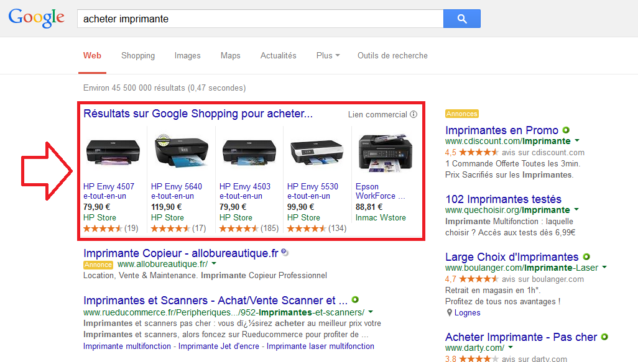Open the HP Envy 4507 printer image
The height and width of the screenshot is (362, 638).
[x=113, y=153]
